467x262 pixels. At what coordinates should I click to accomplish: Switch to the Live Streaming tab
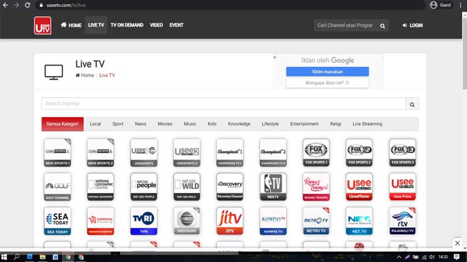pos(367,124)
